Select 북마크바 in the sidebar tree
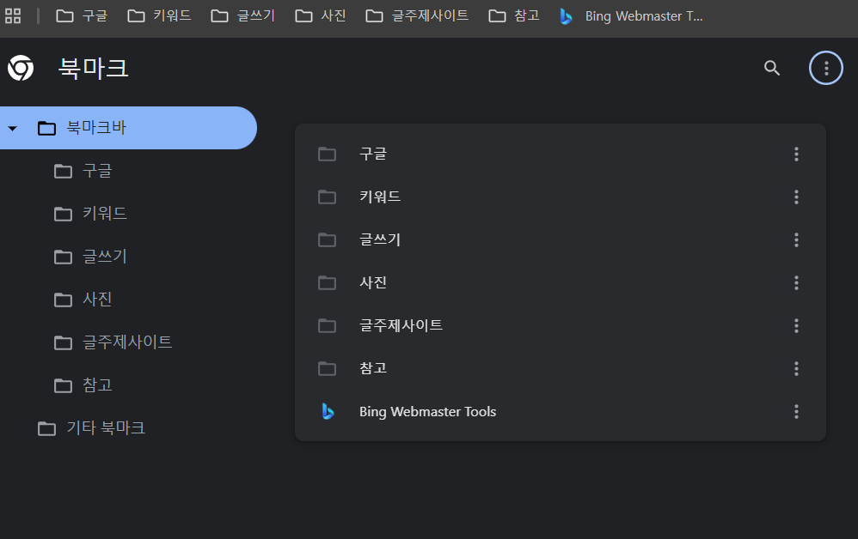This screenshot has height=539, width=858. pos(128,128)
